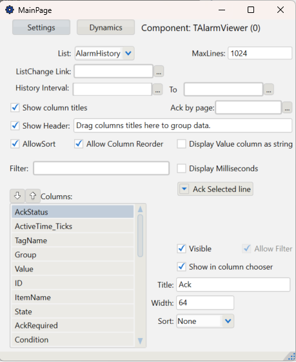
Task: Click the resize grip at window corner
Action: (291, 357)
